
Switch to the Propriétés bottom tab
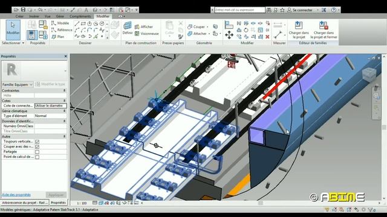click(58, 203)
